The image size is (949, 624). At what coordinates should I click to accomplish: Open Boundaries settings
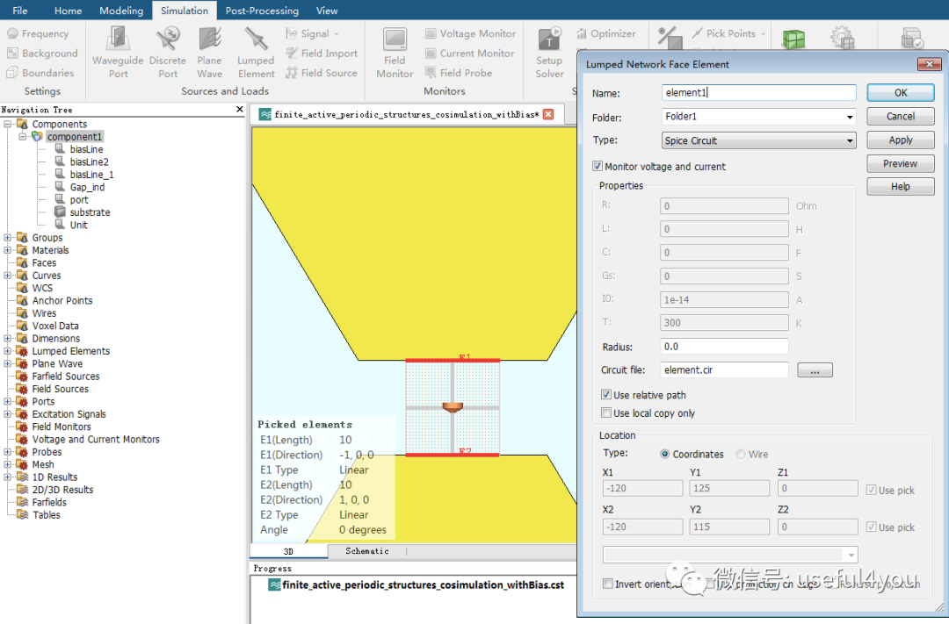[x=40, y=73]
